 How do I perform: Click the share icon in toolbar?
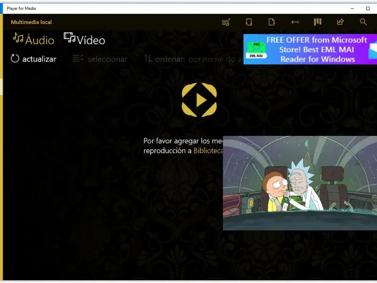340,22
